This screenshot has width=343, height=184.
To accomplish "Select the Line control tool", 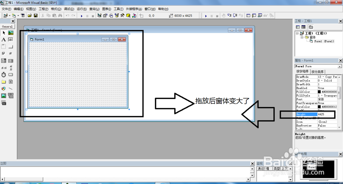I will tap(11, 89).
